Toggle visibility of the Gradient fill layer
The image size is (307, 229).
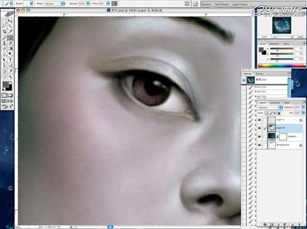pos(260,137)
